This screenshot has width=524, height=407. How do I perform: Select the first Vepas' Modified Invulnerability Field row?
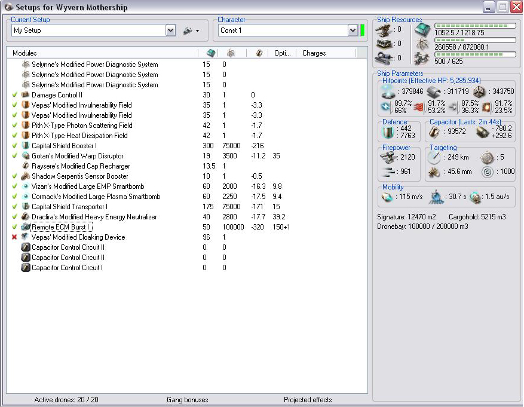coord(187,105)
